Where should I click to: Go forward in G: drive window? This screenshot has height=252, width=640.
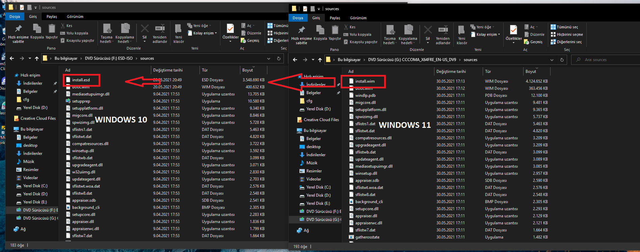(305, 60)
